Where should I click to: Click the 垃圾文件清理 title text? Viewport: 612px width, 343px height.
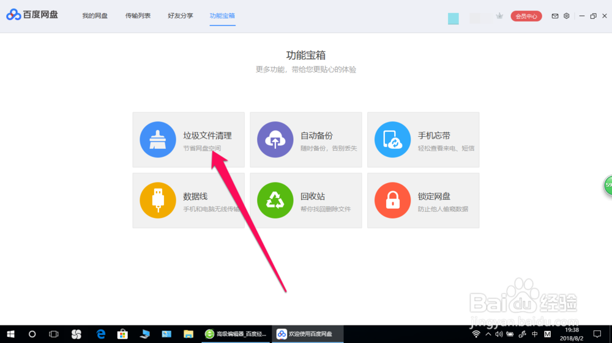coord(207,135)
